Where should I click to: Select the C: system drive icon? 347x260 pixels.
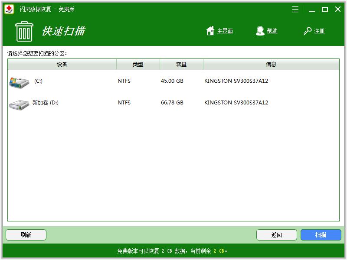tap(19, 81)
